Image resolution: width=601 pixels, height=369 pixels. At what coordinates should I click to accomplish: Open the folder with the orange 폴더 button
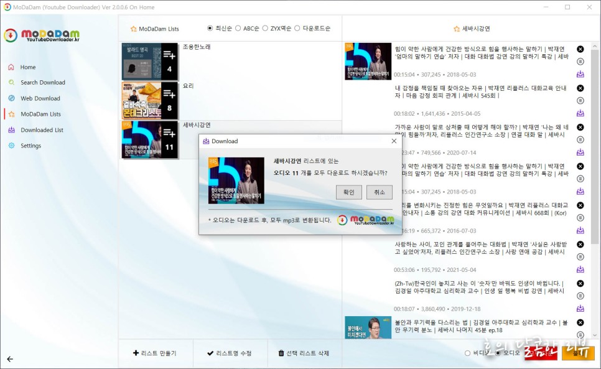pyautogui.click(x=577, y=353)
